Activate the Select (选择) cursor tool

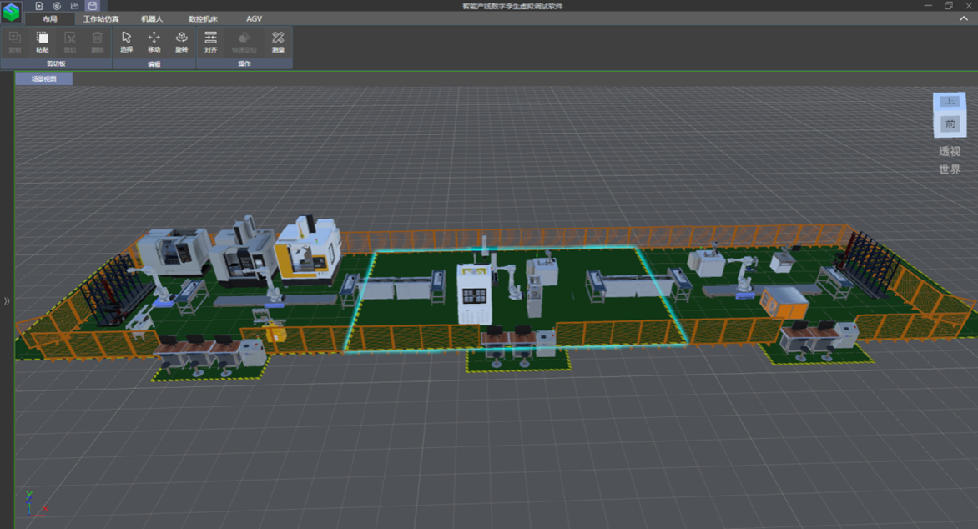126,41
